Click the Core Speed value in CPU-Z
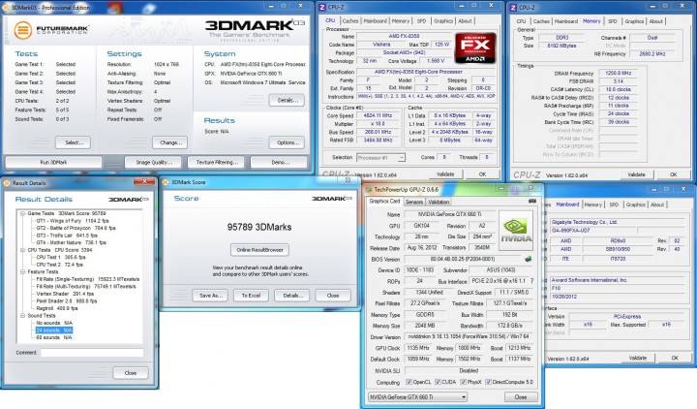Image resolution: width=697 pixels, height=409 pixels. pyautogui.click(x=378, y=115)
